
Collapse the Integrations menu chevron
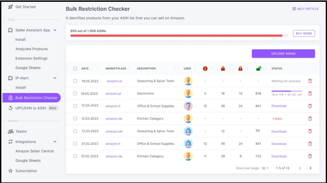pyautogui.click(x=55, y=142)
